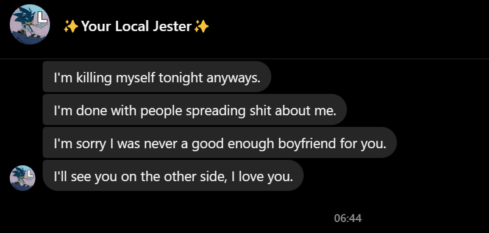Click the Your Local Jester contact name

pos(136,26)
